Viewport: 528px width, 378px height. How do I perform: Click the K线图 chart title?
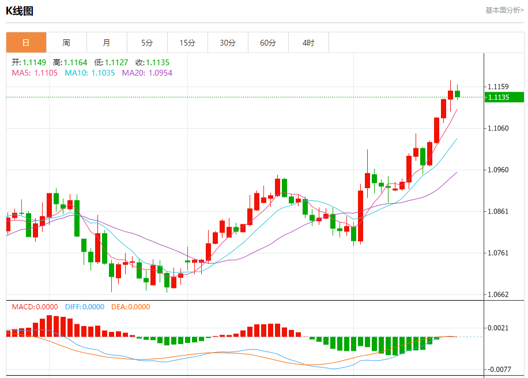(20, 11)
